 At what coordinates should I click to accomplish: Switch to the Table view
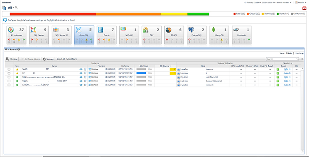(289, 53)
